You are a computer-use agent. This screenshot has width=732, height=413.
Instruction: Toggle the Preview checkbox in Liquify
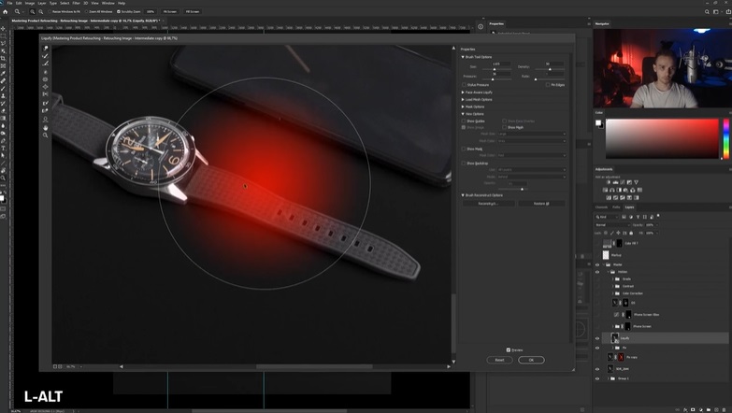point(509,350)
